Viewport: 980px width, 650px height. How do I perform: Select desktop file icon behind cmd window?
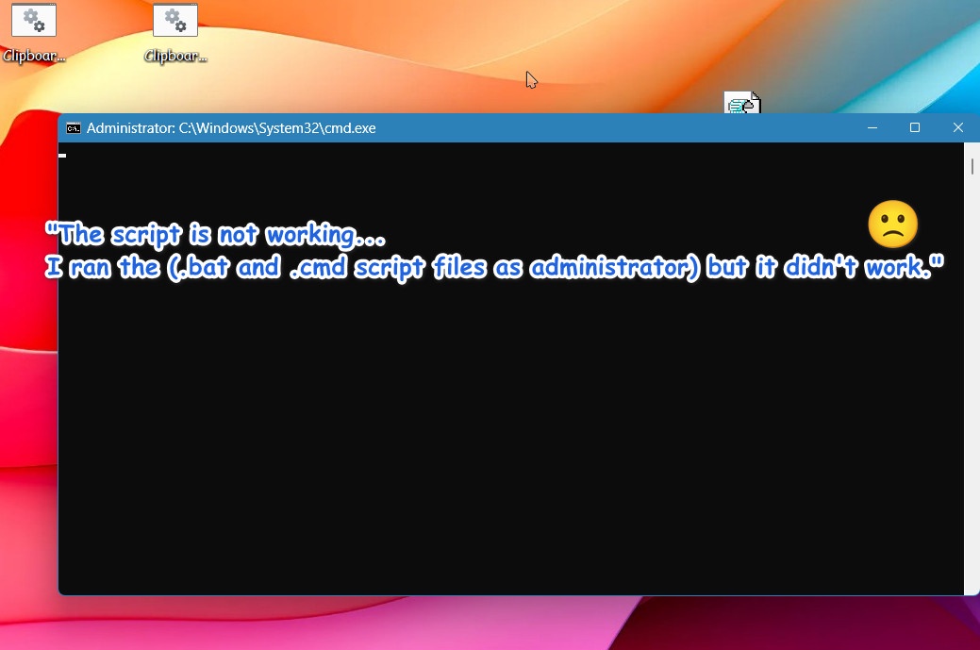pyautogui.click(x=742, y=103)
